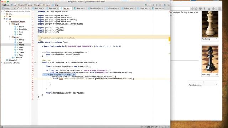Click the Hide panel icon in Project toolbar
The width and height of the screenshot is (228, 128).
(29, 9)
